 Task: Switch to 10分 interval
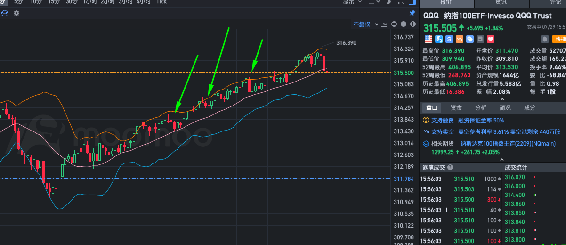[x=36, y=2]
